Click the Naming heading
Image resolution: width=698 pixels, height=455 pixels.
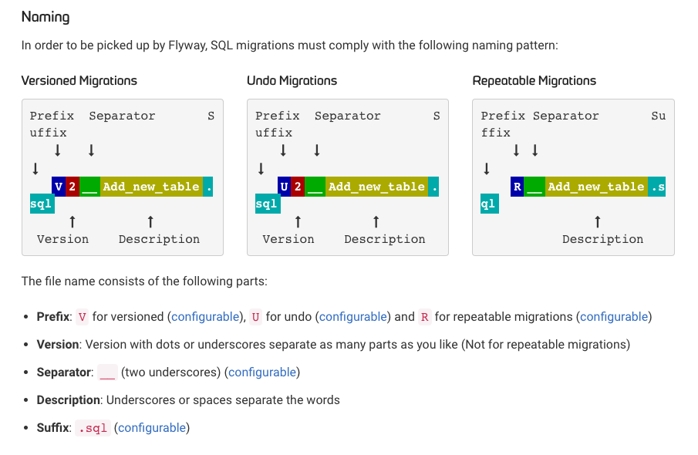point(46,17)
